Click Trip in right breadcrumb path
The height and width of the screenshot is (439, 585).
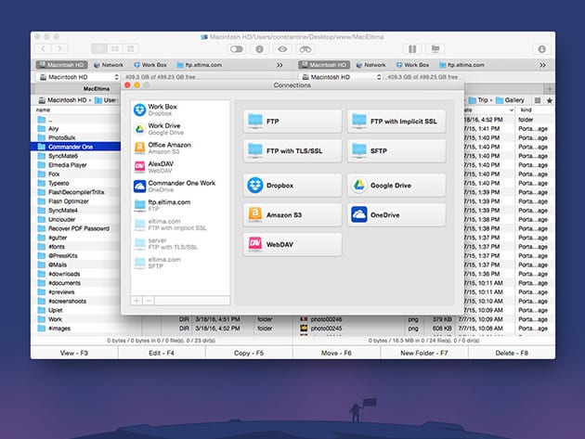coord(478,100)
